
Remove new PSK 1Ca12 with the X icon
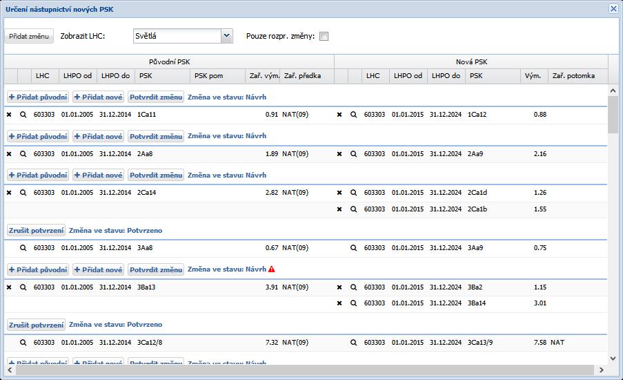[x=339, y=115]
